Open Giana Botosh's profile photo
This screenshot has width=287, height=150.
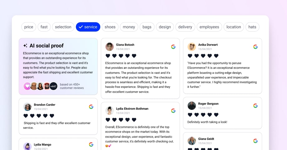[x=109, y=47]
